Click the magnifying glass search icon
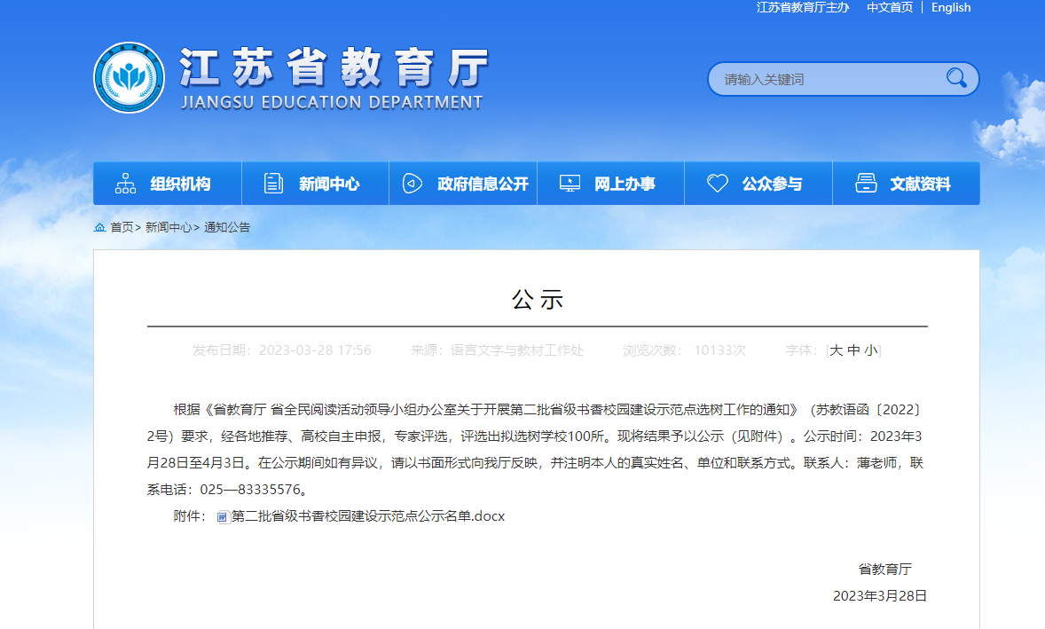1045x629 pixels. (x=956, y=78)
